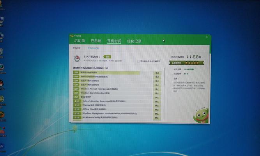Click the QQ penguin desktop icon
The image size is (260, 156).
(2, 83)
